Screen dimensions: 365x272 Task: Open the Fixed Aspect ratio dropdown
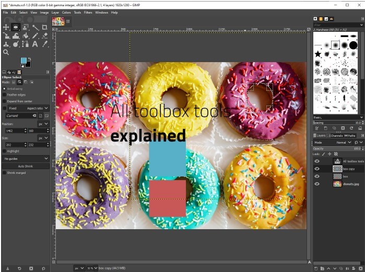28,108
